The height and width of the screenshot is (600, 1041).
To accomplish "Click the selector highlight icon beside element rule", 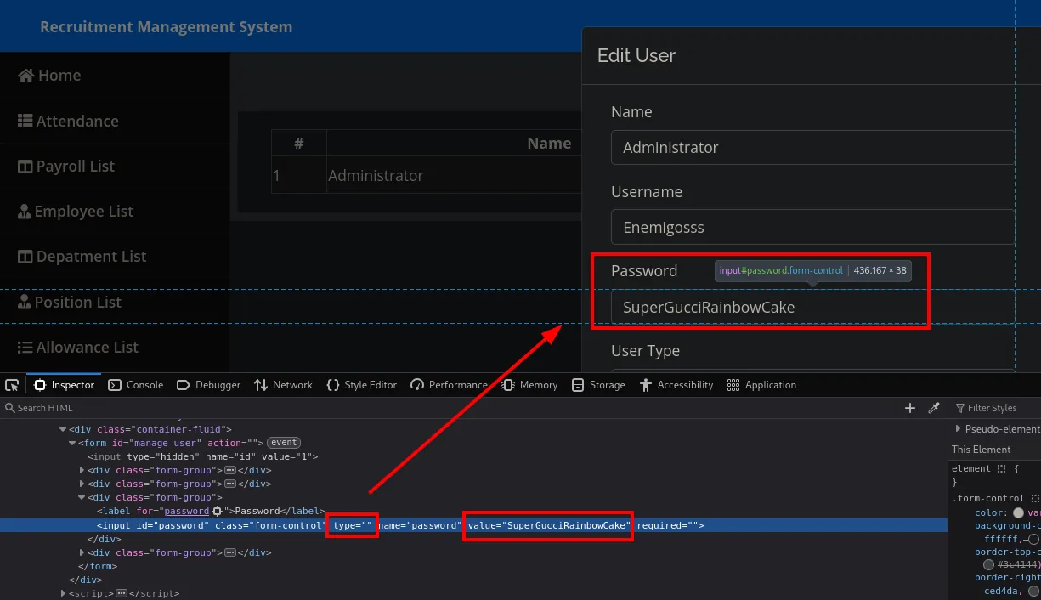I will point(1001,469).
